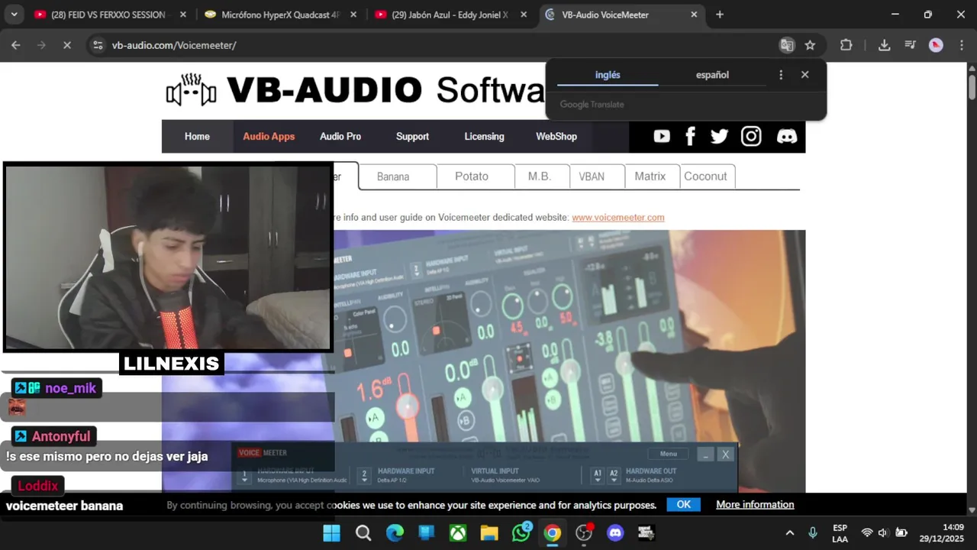Stop loading the page
The image size is (977, 550).
66,45
